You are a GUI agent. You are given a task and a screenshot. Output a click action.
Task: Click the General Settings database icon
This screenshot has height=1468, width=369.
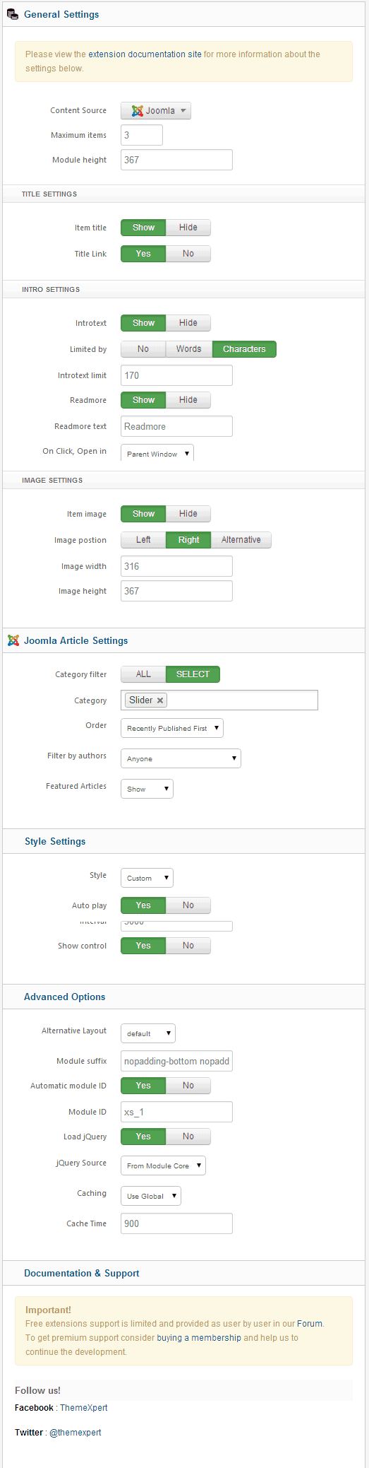(13, 14)
